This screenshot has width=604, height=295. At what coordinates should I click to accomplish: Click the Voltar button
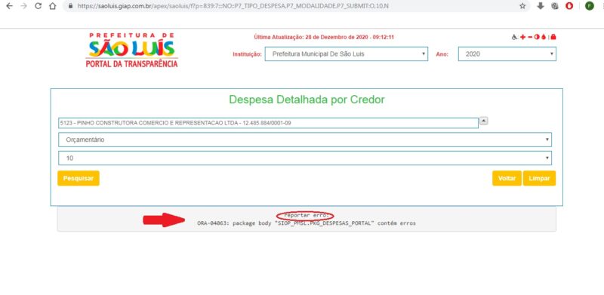(507, 178)
